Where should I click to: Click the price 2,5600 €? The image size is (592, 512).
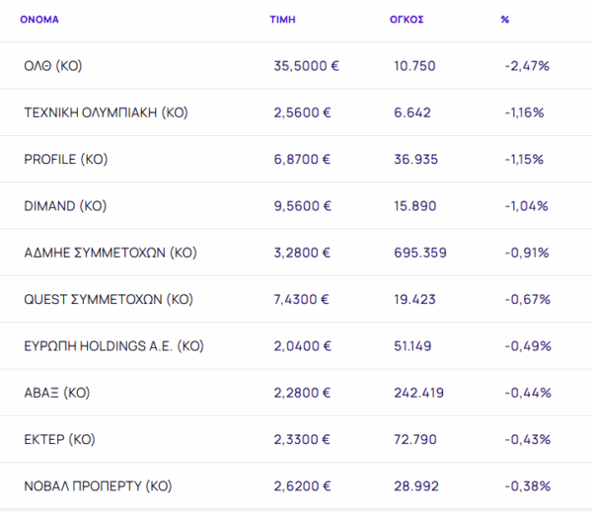pyautogui.click(x=303, y=112)
